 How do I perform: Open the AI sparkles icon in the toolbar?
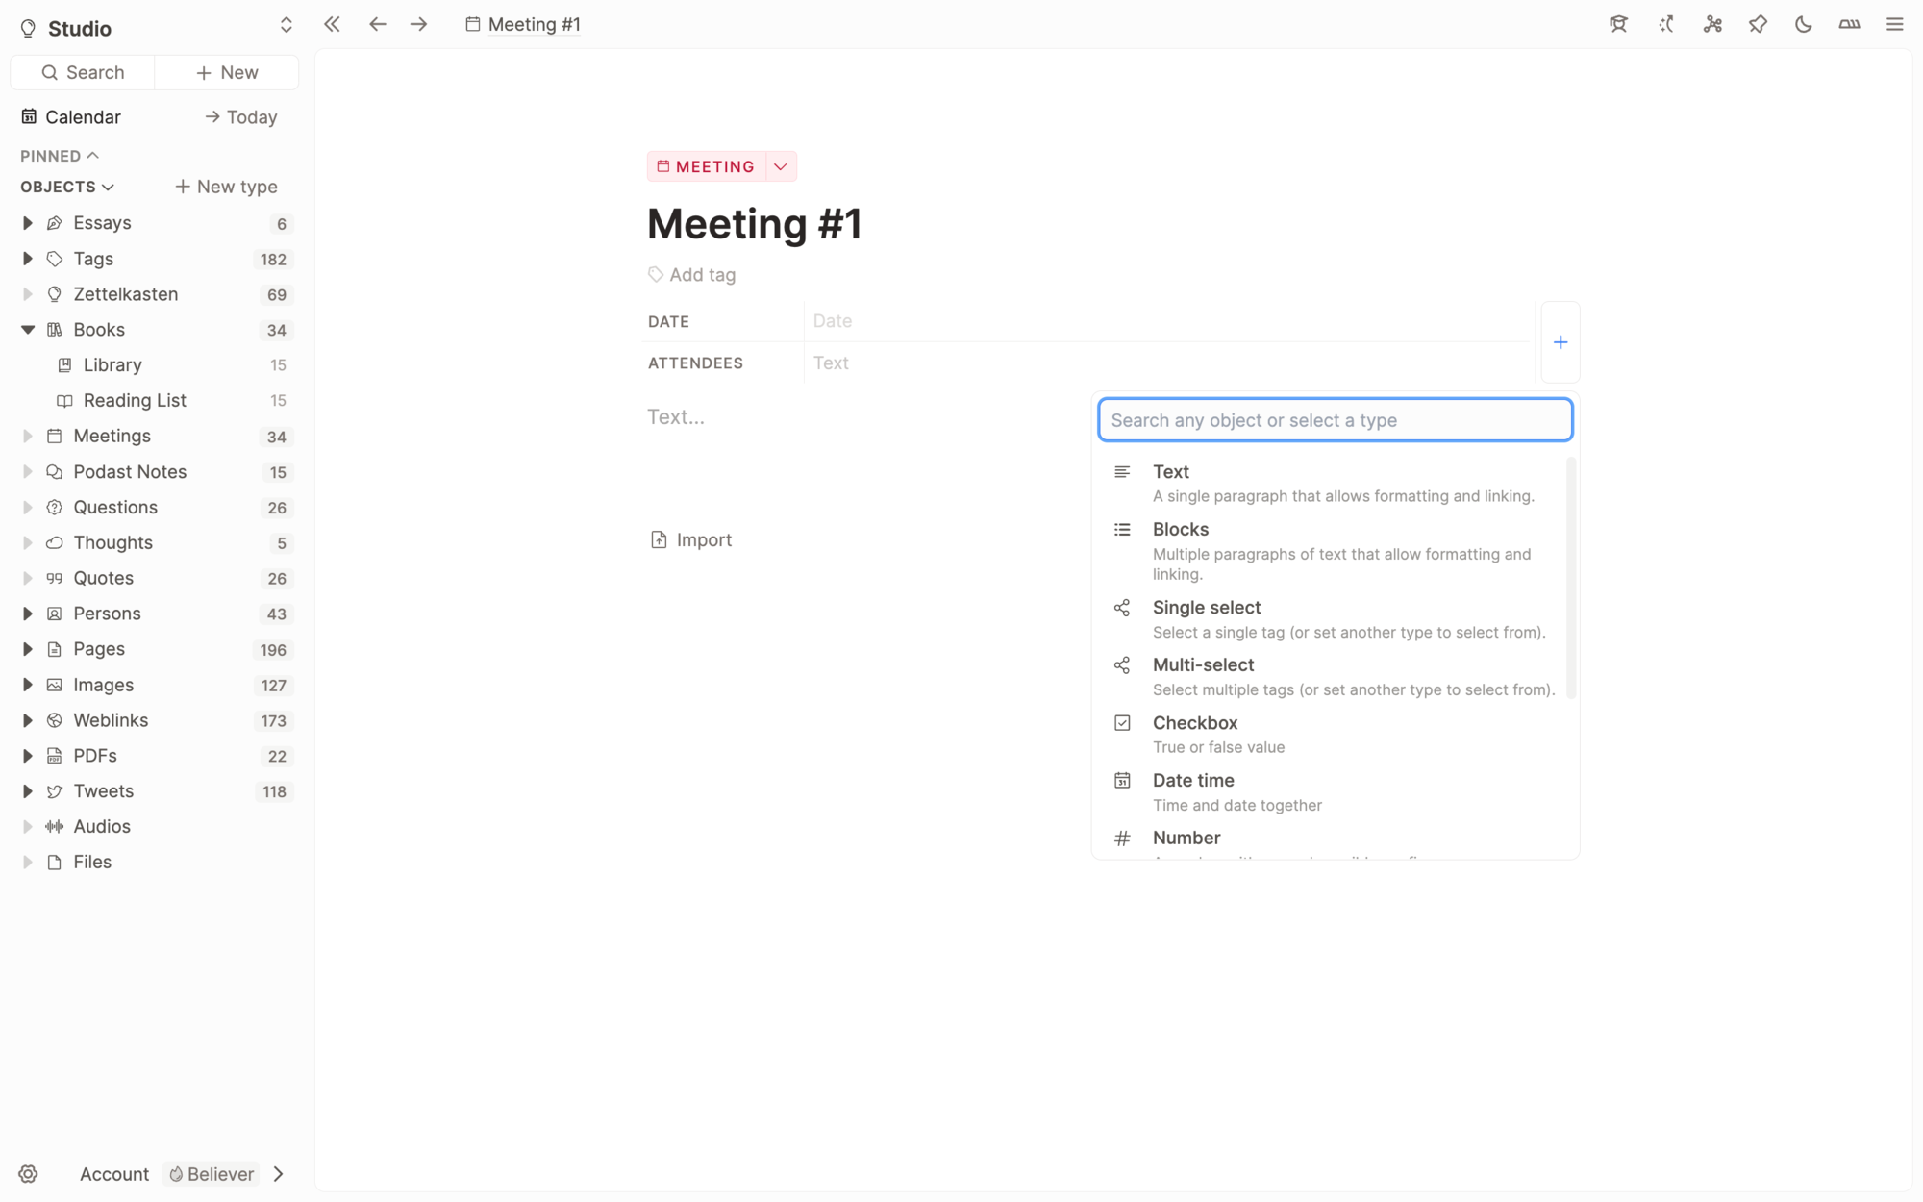point(1666,24)
